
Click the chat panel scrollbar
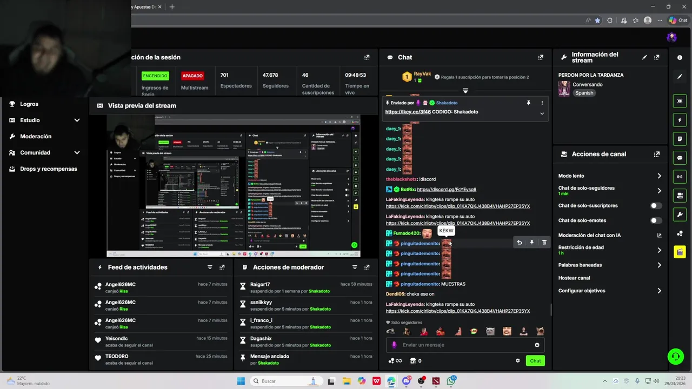pyautogui.click(x=551, y=309)
